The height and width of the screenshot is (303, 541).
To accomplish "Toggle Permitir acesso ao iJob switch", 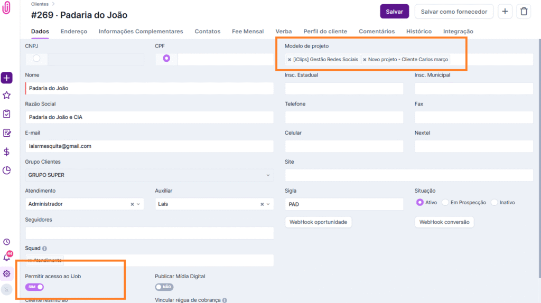I will pos(34,287).
